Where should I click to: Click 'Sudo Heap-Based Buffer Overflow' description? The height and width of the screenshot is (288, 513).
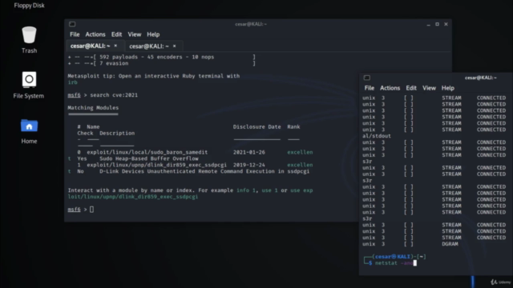click(x=149, y=158)
